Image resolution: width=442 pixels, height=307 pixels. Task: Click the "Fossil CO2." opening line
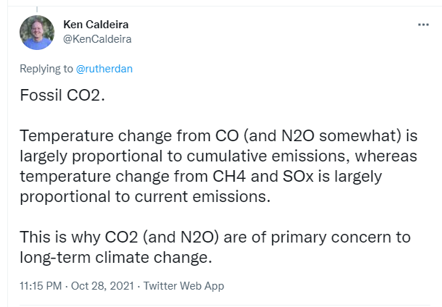click(62, 95)
